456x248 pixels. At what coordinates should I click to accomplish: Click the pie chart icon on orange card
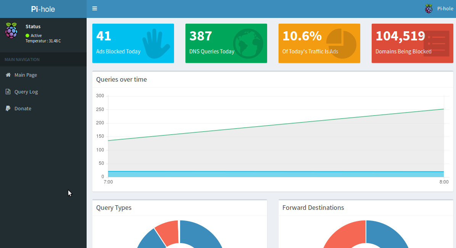point(341,43)
